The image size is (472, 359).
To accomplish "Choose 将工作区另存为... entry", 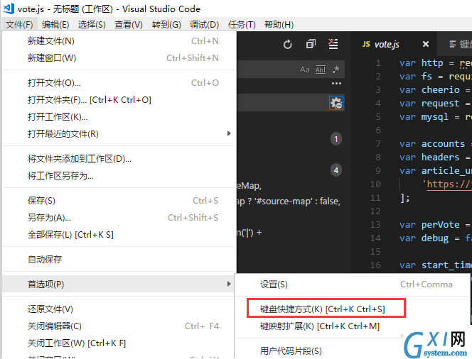I will pos(119,176).
